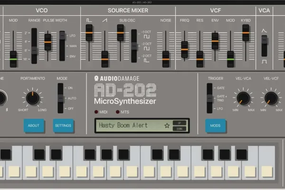
Task: Adjust the PULSE WIDTH slider handle
Action: 48,42
